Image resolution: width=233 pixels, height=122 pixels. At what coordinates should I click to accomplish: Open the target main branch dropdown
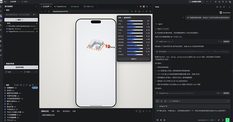[x=31, y=72]
